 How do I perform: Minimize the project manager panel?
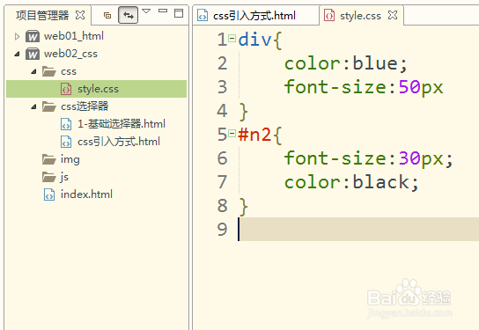(163, 11)
